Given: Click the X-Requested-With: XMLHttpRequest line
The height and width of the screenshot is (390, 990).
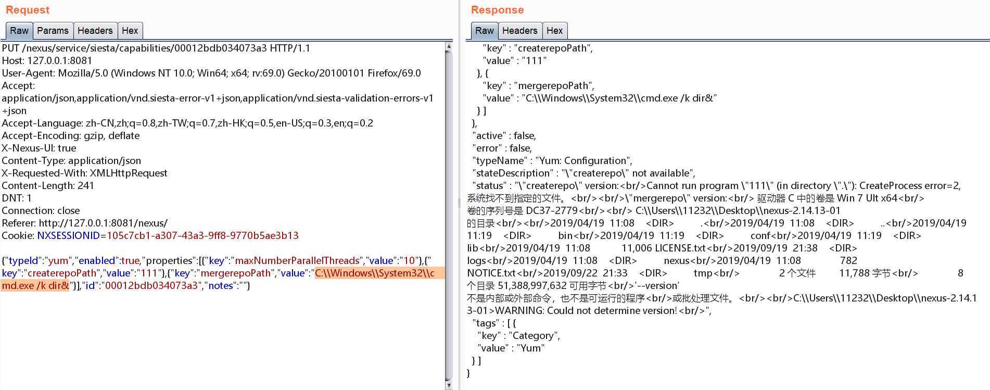Looking at the screenshot, I should tap(84, 173).
